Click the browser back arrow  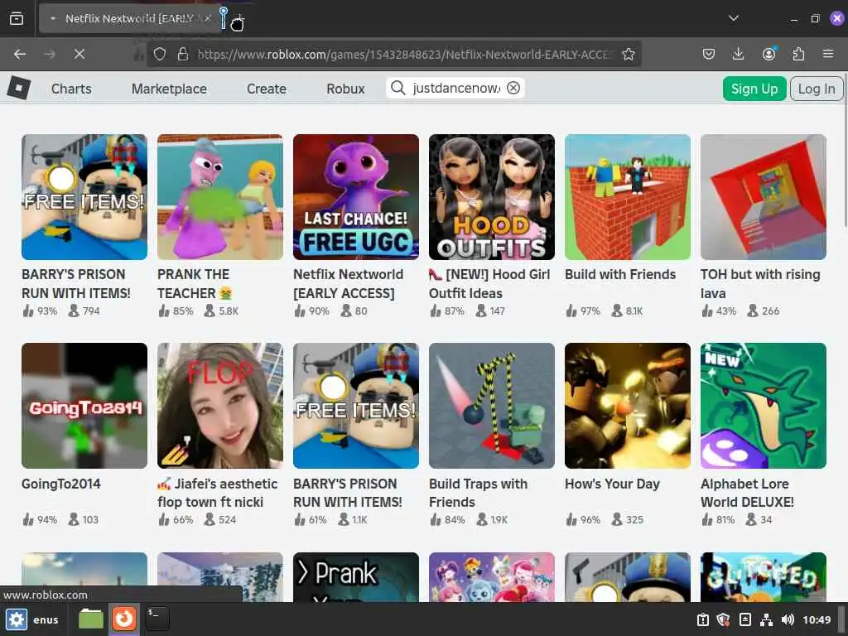click(20, 54)
